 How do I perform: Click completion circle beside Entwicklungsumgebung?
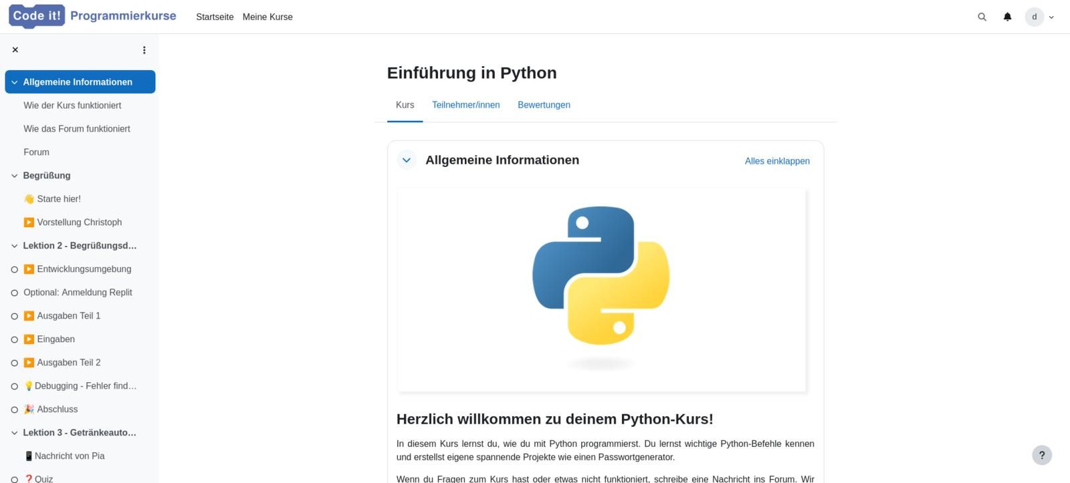(14, 270)
